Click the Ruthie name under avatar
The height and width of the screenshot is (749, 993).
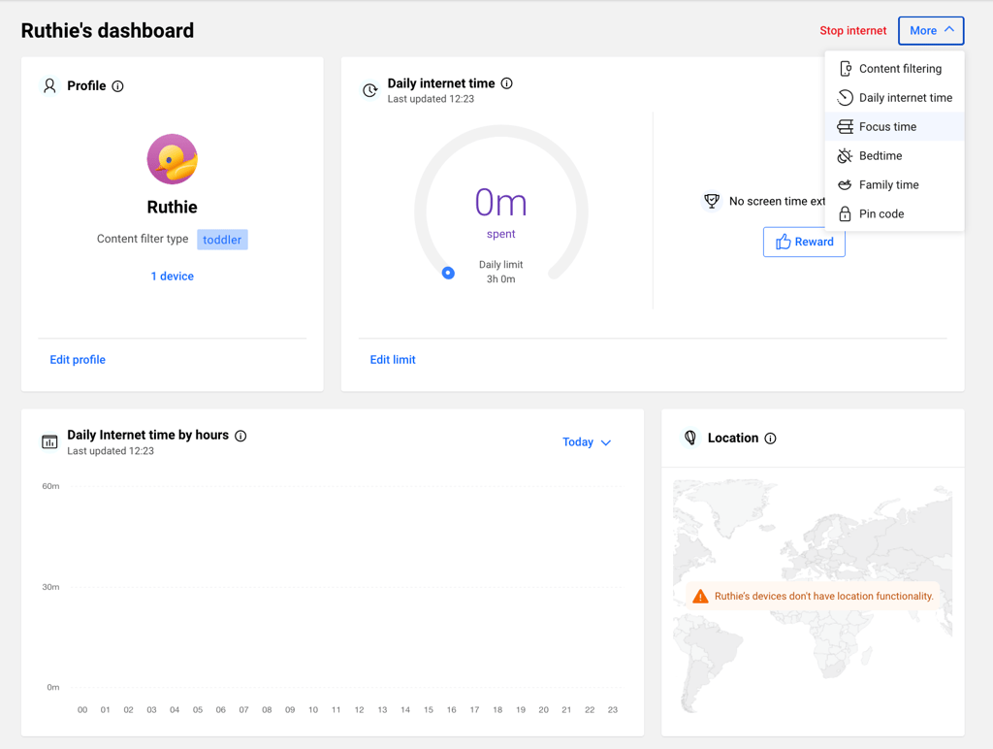173,208
